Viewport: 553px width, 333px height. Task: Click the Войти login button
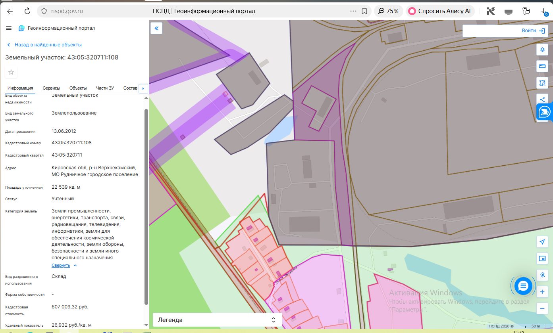tap(533, 31)
